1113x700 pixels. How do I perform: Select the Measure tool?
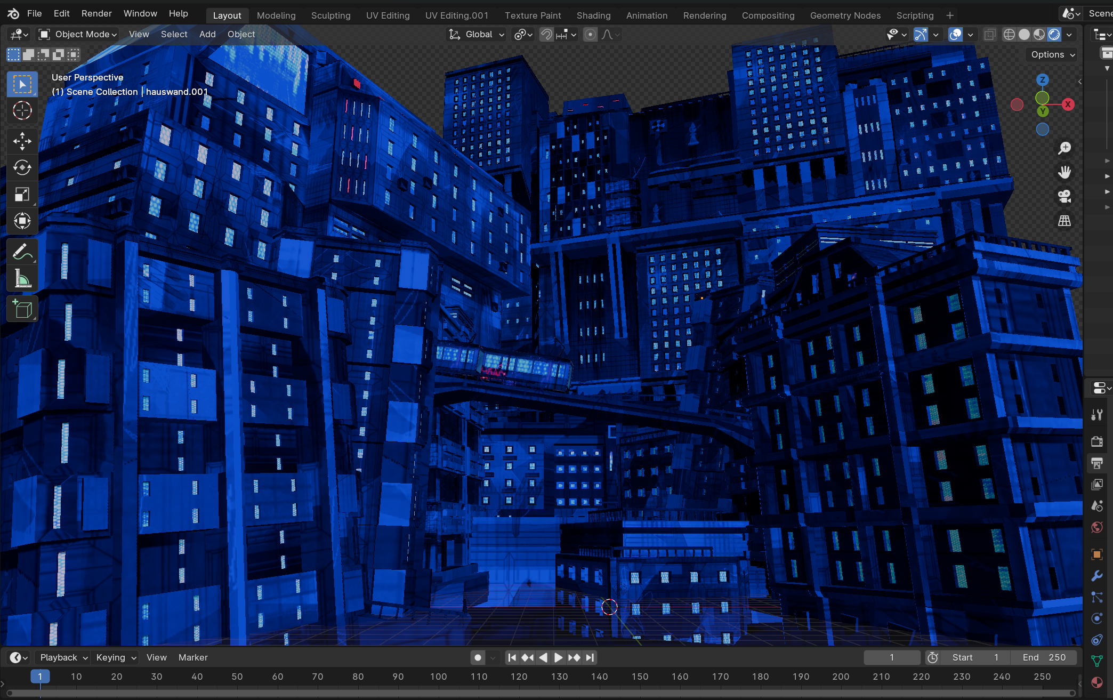[22, 278]
